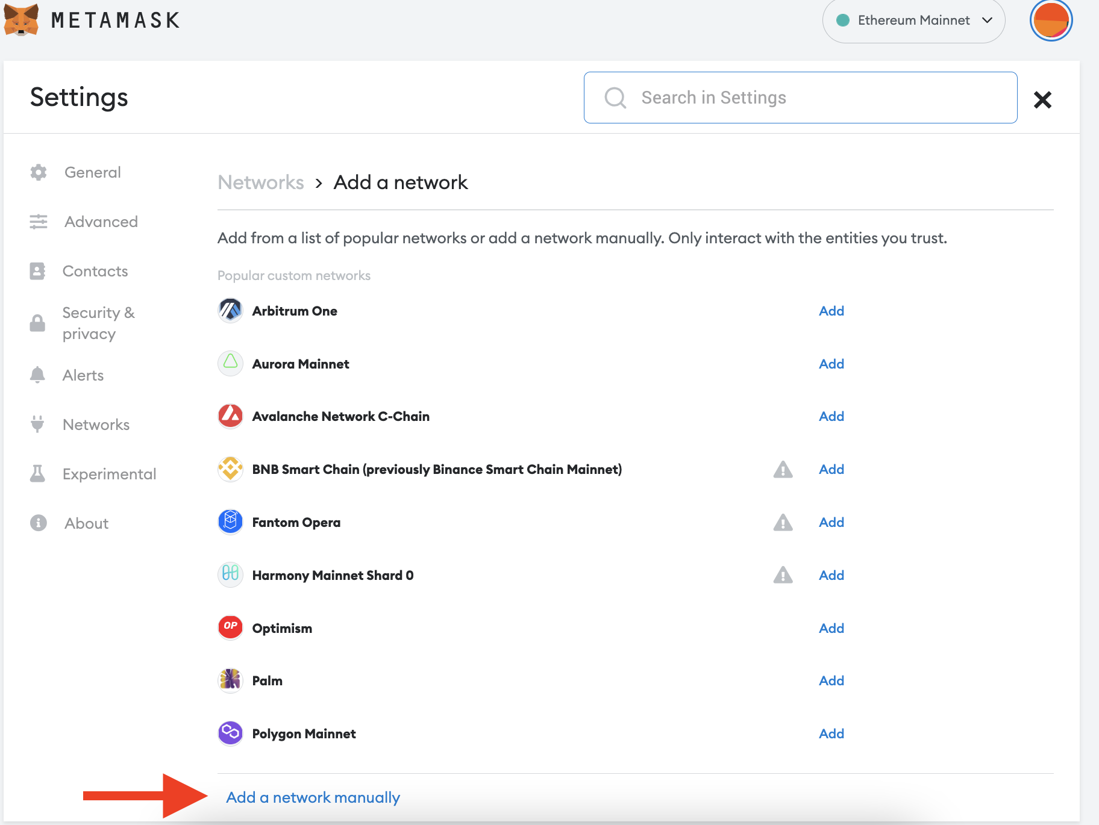Expand the Ethereum Mainnet network dropdown
This screenshot has width=1099, height=825.
(913, 20)
